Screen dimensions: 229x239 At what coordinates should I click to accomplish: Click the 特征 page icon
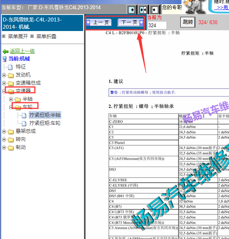10,67
